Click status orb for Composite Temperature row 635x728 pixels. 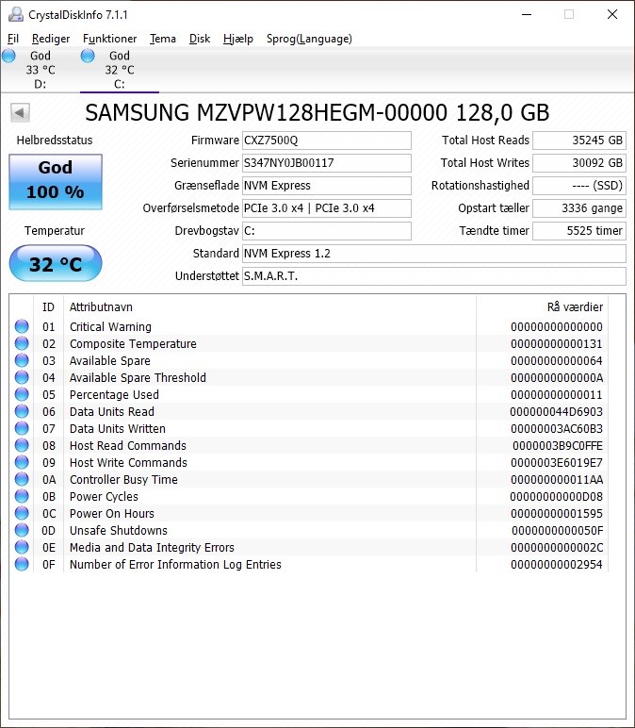point(22,343)
